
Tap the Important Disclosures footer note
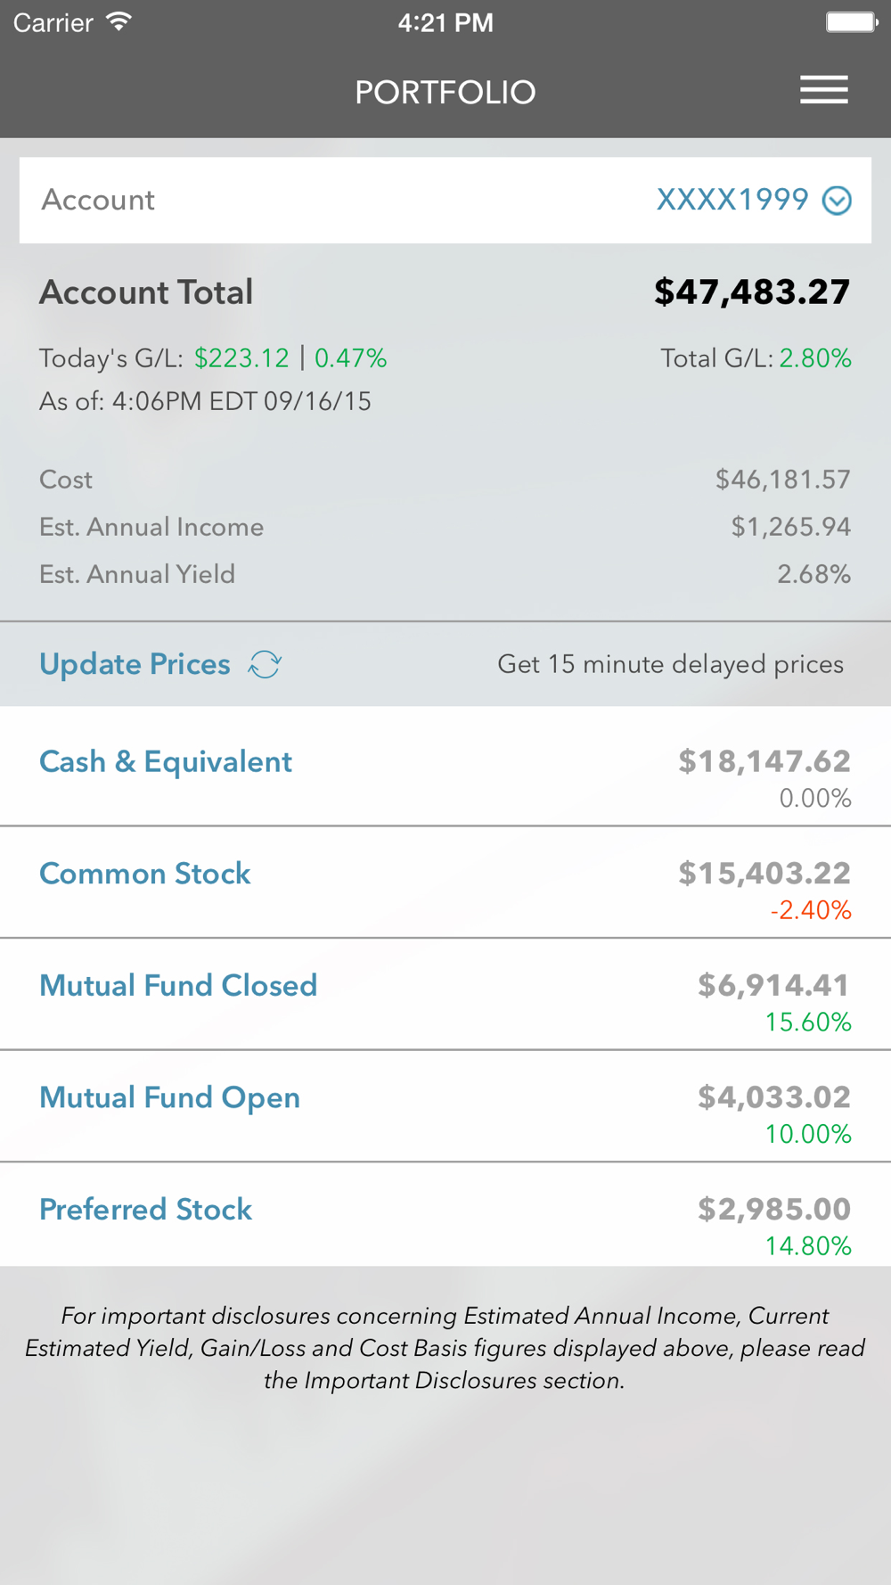(445, 1348)
